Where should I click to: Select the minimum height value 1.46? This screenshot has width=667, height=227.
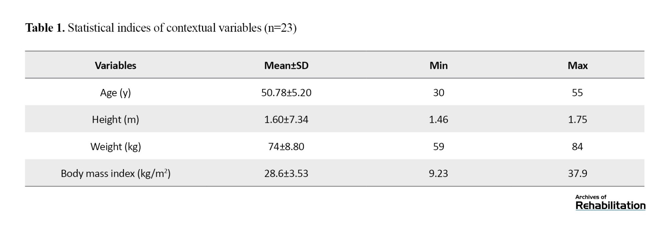[439, 119]
